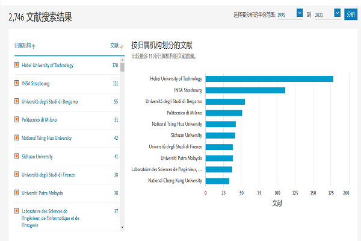
Task: Click the Sichuan University chart bar
Action: pyautogui.click(x=220, y=136)
